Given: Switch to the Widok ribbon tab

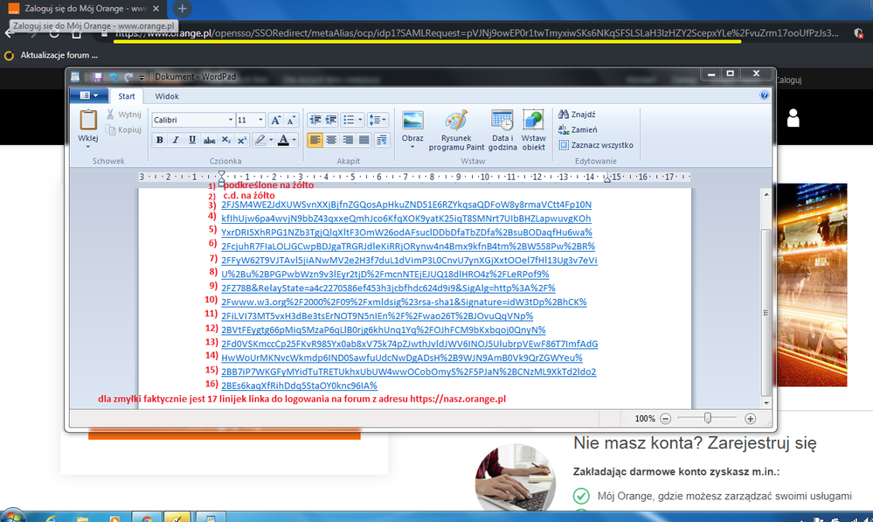Looking at the screenshot, I should (x=166, y=96).
